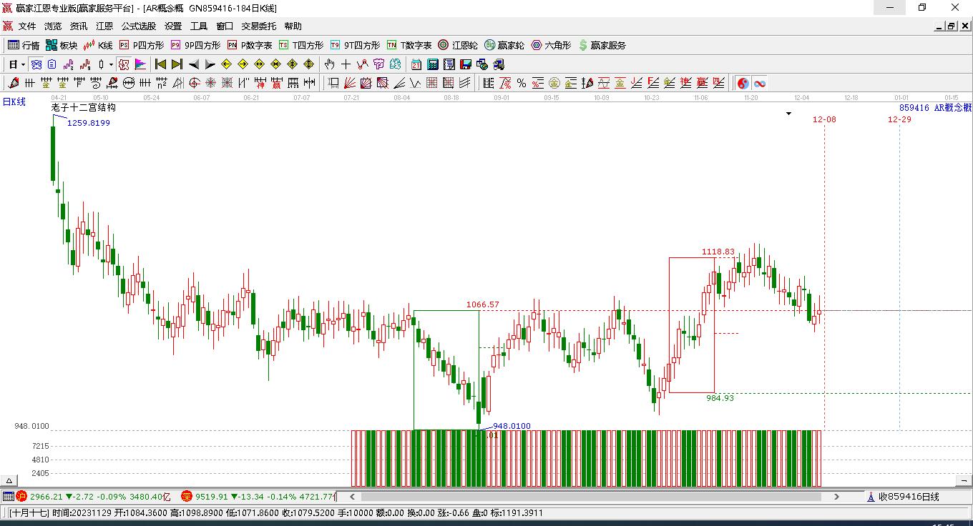
Task: Open the 板块 sector view
Action: pyautogui.click(x=62, y=45)
